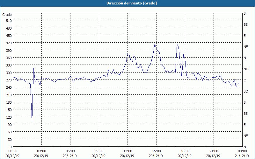The width and height of the screenshot is (255, 159).
Task: Click the 'N' compass label level with 0
Action: click(x=244, y=147)
